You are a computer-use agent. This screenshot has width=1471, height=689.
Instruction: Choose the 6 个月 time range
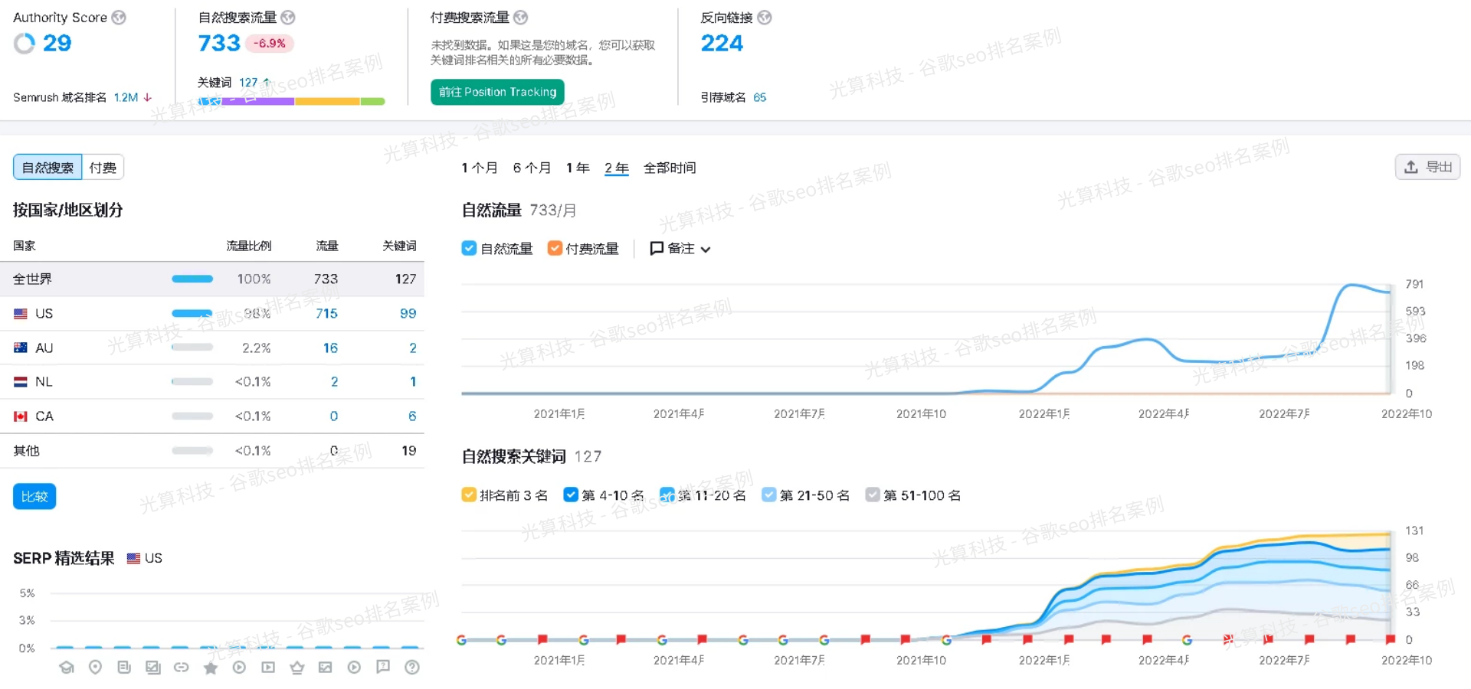coord(532,168)
